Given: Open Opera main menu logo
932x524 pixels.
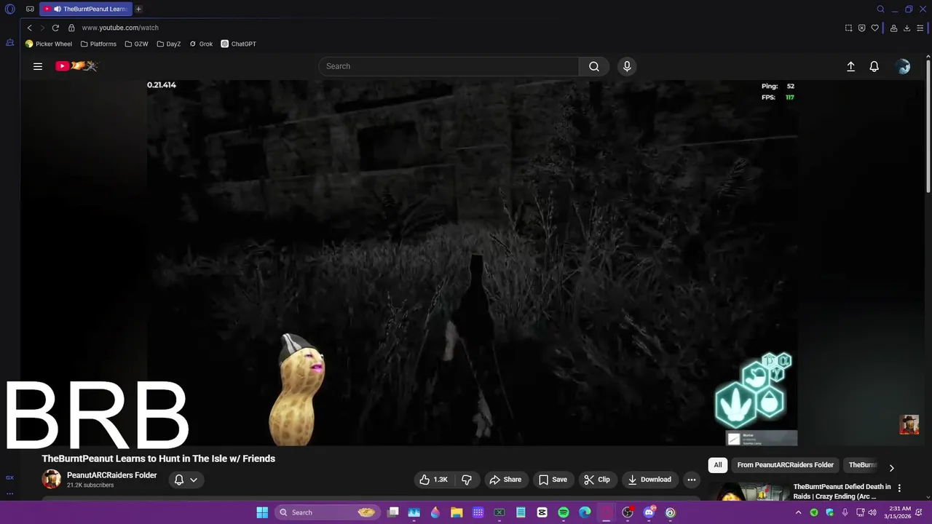Looking at the screenshot, I should (10, 9).
